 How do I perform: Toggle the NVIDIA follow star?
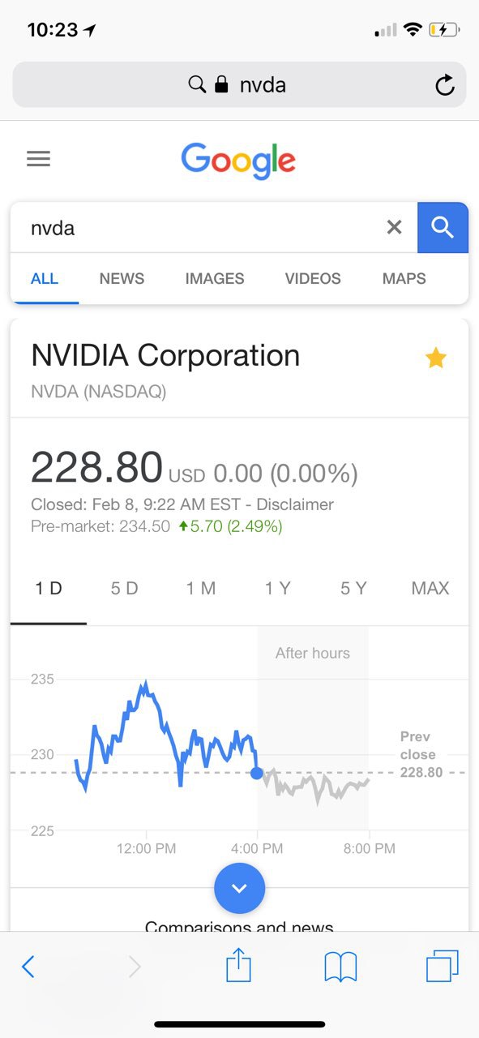coord(436,358)
